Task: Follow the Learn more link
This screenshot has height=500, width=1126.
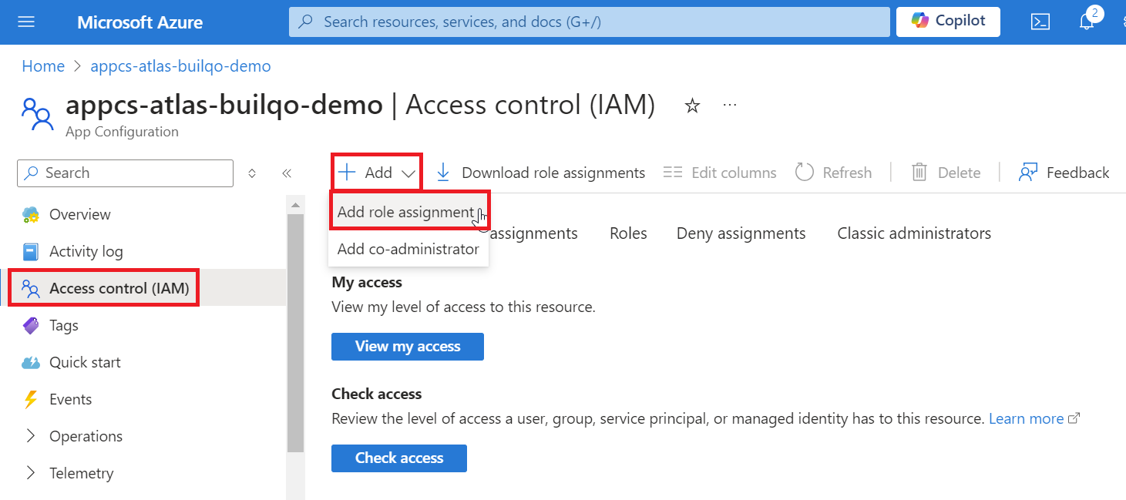Action: tap(1026, 418)
